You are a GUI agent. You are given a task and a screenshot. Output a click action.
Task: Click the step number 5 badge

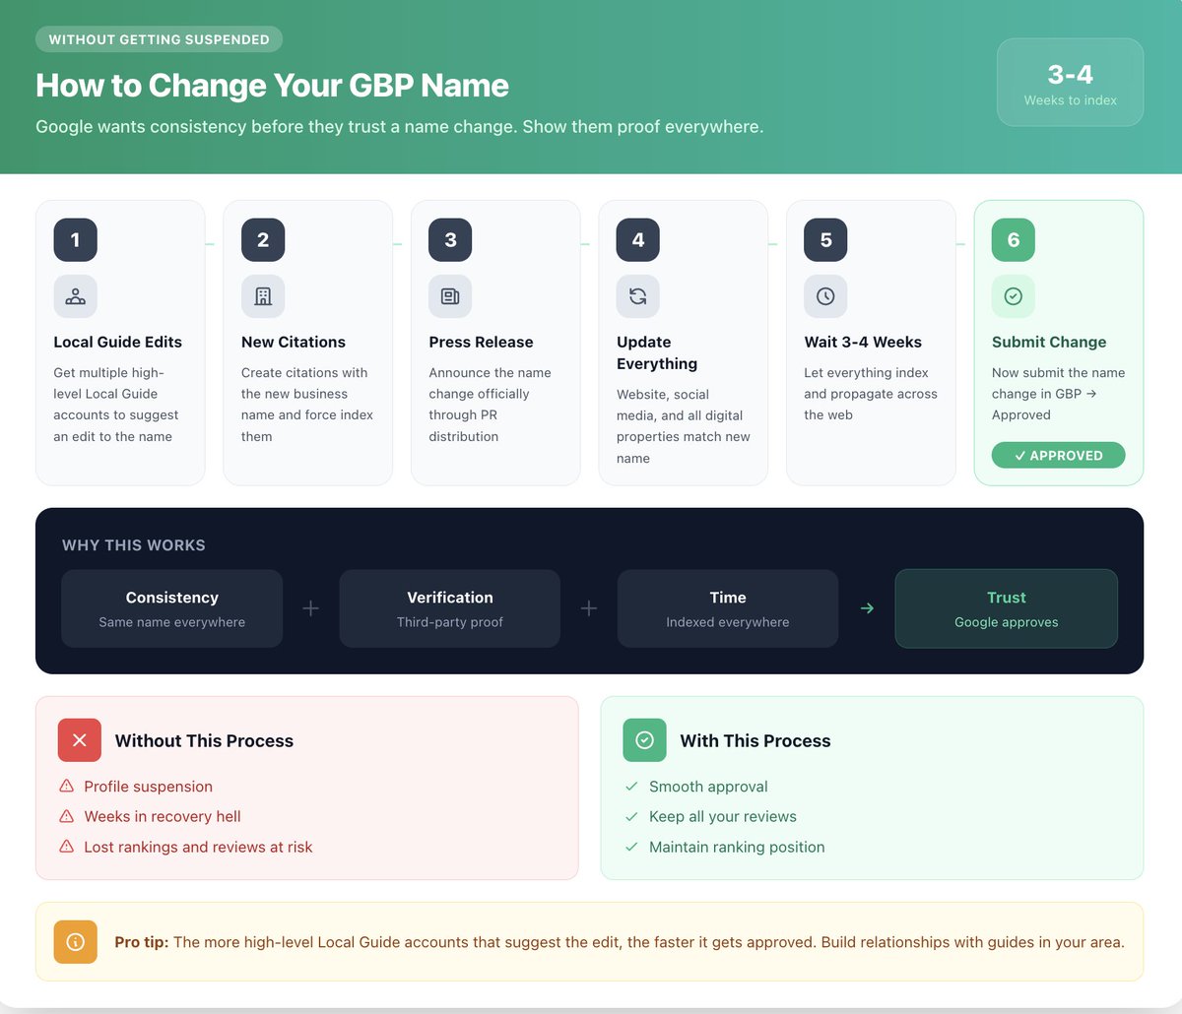[825, 240]
